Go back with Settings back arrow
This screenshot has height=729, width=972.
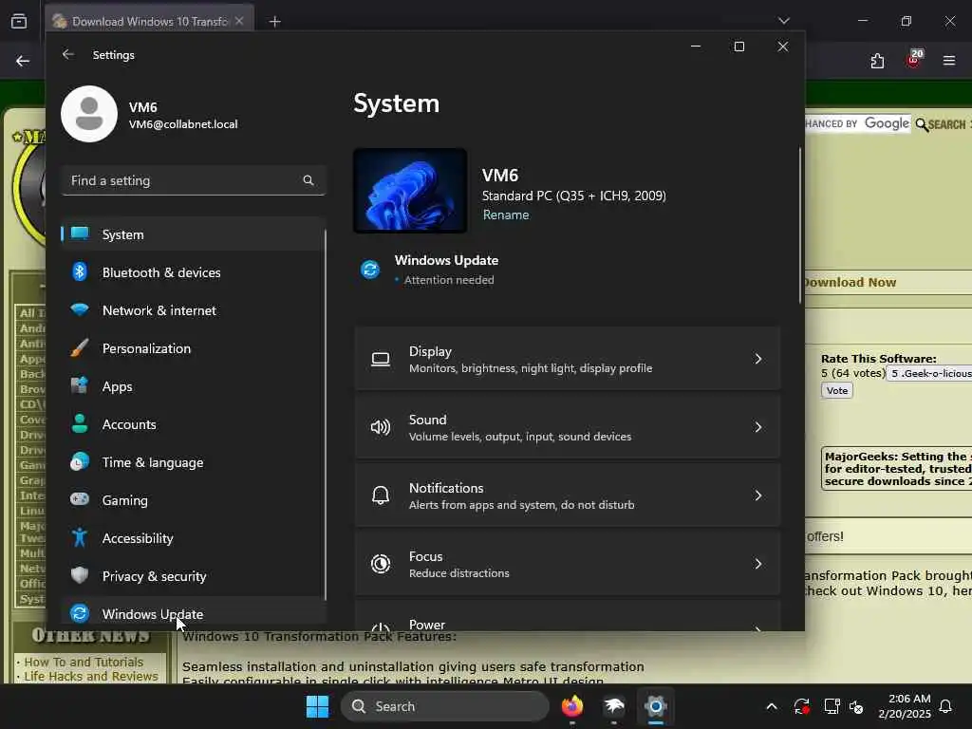coord(68,54)
